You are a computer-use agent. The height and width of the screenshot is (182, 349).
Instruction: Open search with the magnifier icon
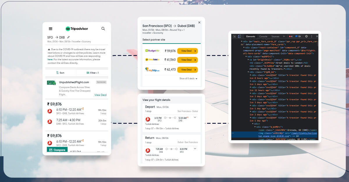click(x=103, y=29)
